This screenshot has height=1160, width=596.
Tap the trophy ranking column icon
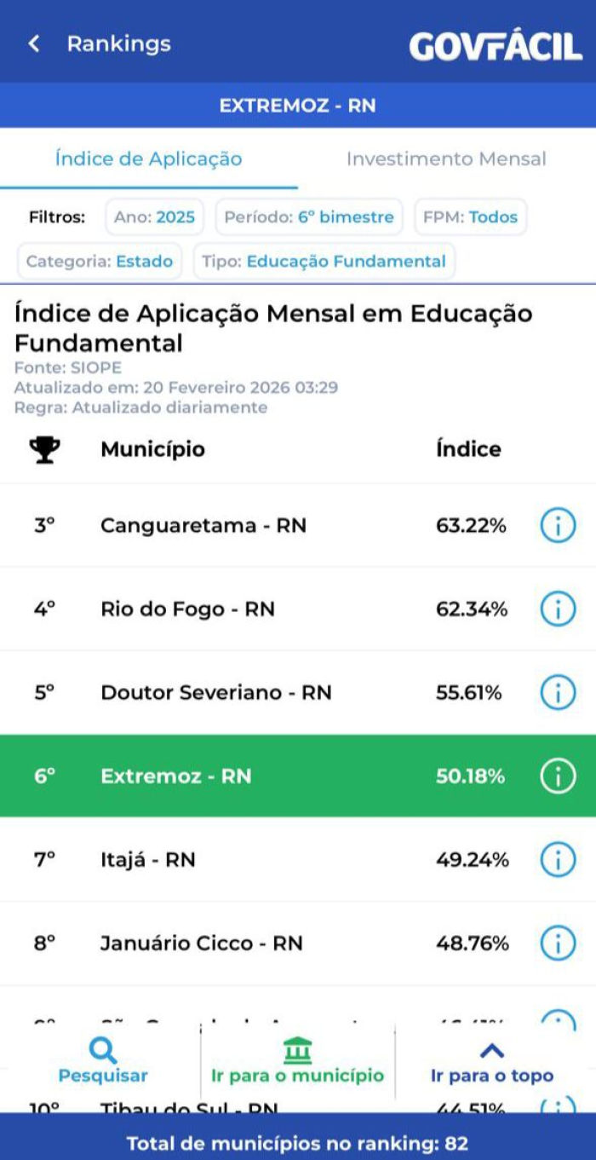[x=45, y=449]
